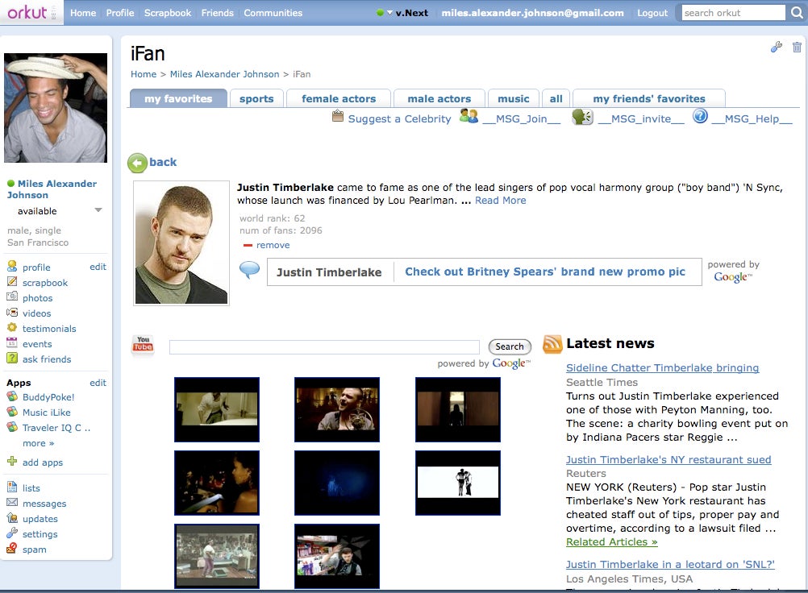
Task: Click the lists icon in sidebar
Action: (x=12, y=487)
